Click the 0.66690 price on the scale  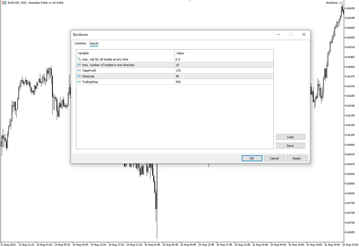tap(350, 8)
